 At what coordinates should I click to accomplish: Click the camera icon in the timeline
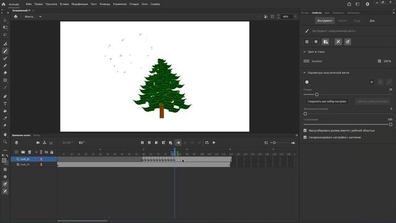point(38,142)
